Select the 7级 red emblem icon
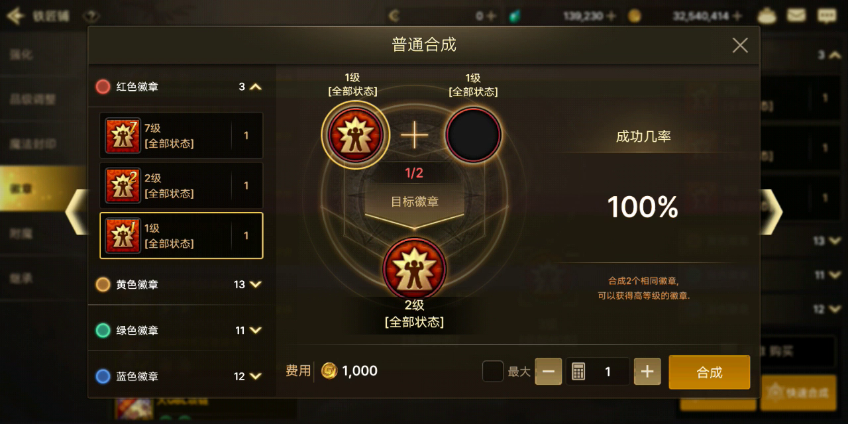This screenshot has width=848, height=424. pos(123,135)
